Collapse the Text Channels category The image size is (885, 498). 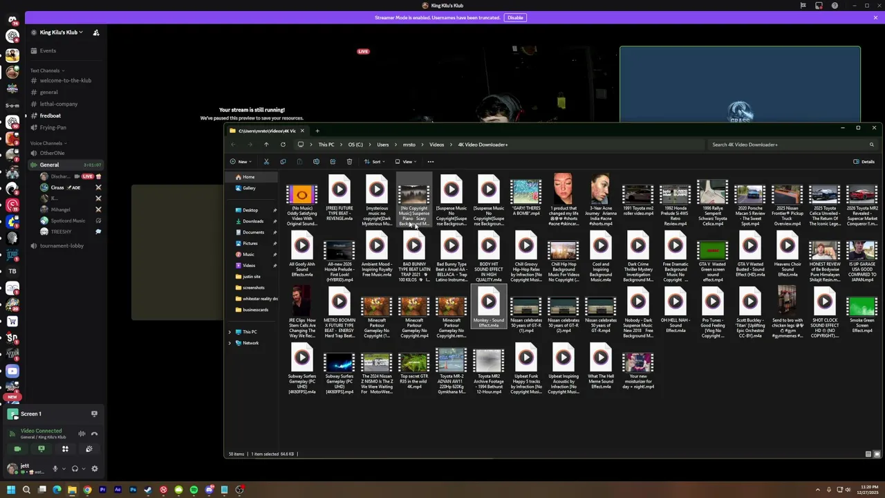pyautogui.click(x=47, y=71)
